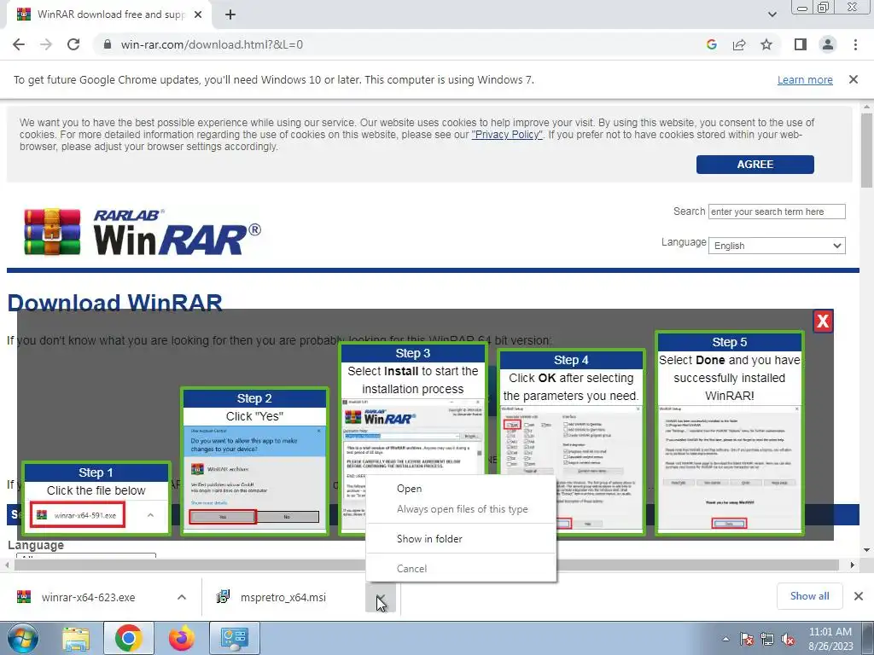
Task: Open the Windows Start menu
Action: [x=22, y=638]
